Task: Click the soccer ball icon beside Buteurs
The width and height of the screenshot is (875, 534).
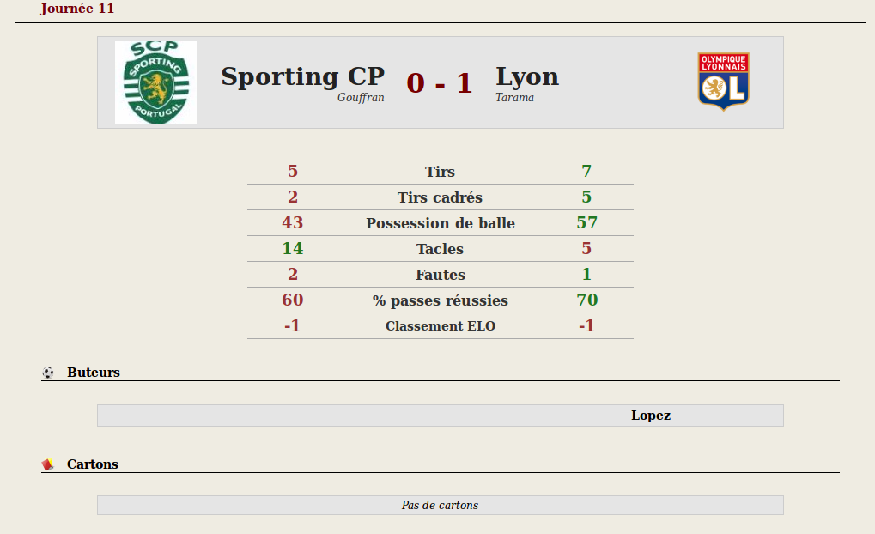Action: pos(48,373)
